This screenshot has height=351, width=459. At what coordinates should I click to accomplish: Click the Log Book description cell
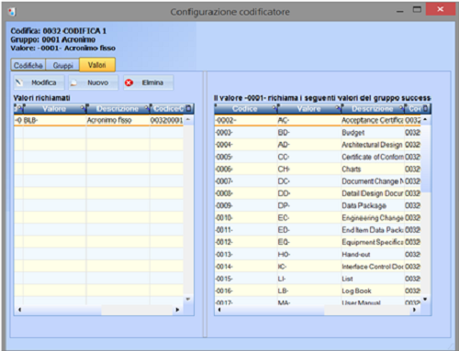(x=373, y=291)
